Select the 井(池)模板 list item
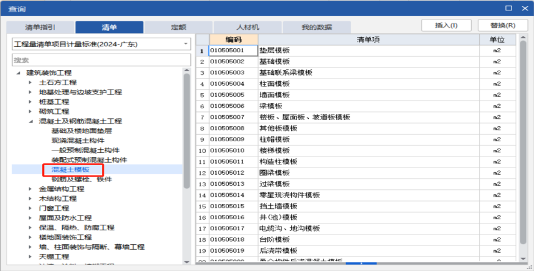This screenshot has height=271, width=534. (278, 217)
